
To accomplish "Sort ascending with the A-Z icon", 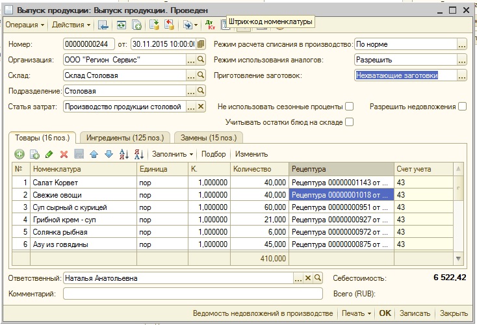I will [x=123, y=154].
